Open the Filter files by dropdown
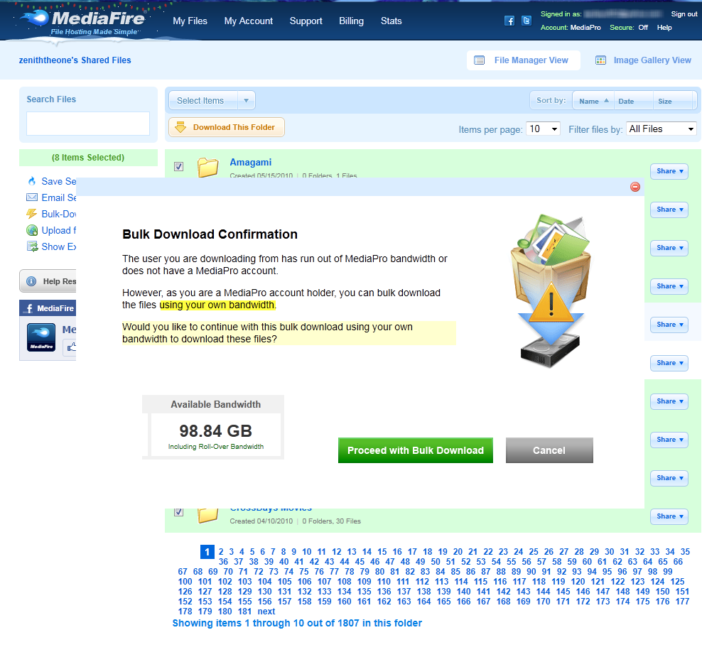 [x=661, y=129]
